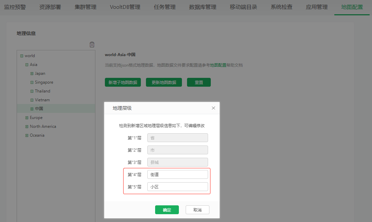The height and width of the screenshot is (222, 372).
Task: Click the world-Asia-中国 heading
Action: point(120,55)
